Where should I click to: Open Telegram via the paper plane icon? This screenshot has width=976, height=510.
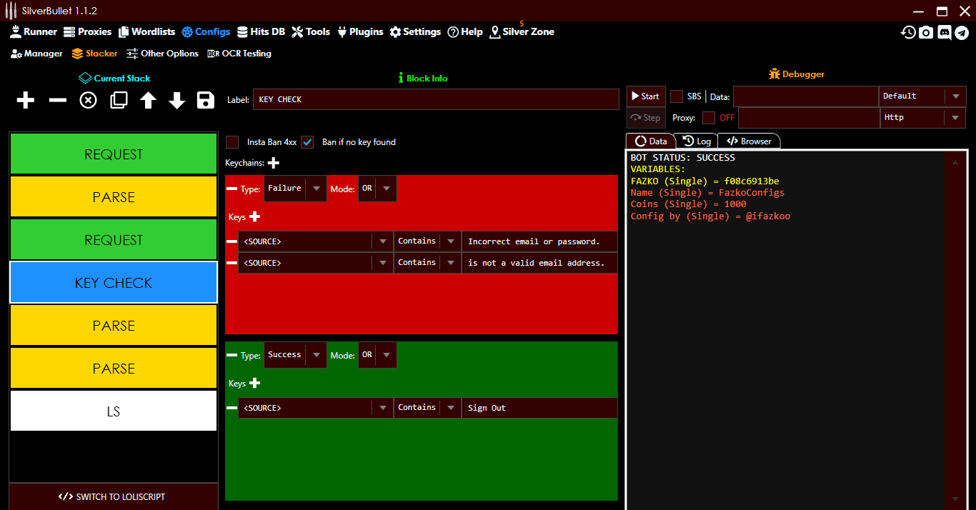coord(963,32)
